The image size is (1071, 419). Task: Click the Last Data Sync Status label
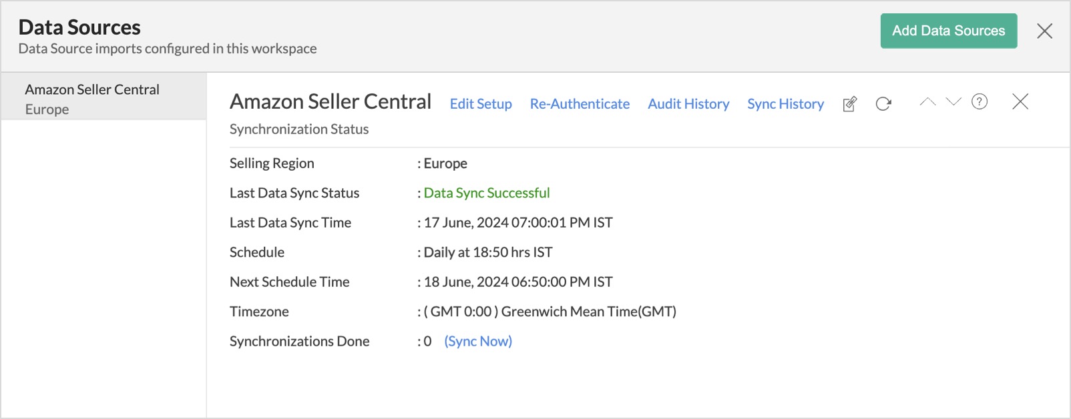pyautogui.click(x=294, y=193)
